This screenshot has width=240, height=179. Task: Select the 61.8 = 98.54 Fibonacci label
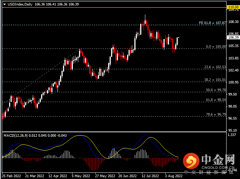pos(216,100)
